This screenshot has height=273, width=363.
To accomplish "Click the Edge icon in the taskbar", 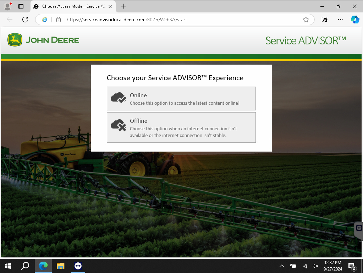I will pos(43,266).
